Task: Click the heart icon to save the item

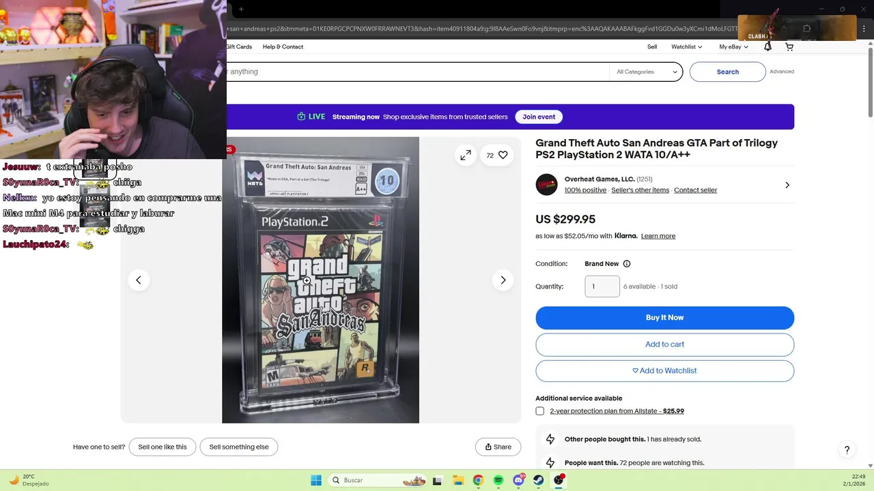Action: click(x=503, y=155)
